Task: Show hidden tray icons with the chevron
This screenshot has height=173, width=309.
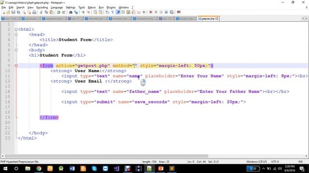Action: [x=263, y=169]
